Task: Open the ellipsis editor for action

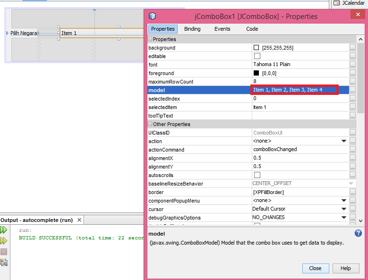Action: 352,141
